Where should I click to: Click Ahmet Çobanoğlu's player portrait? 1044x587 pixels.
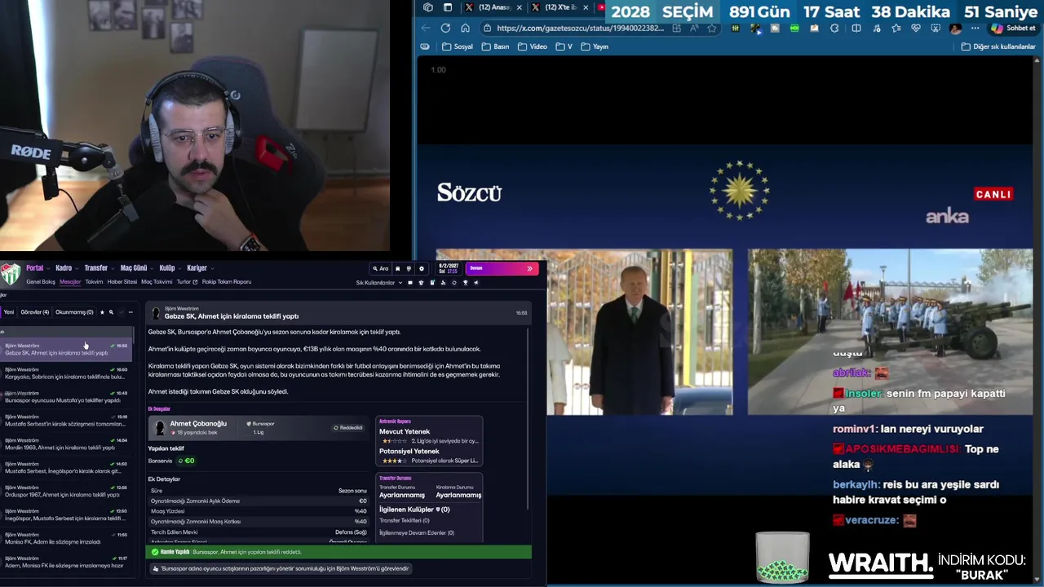(160, 427)
